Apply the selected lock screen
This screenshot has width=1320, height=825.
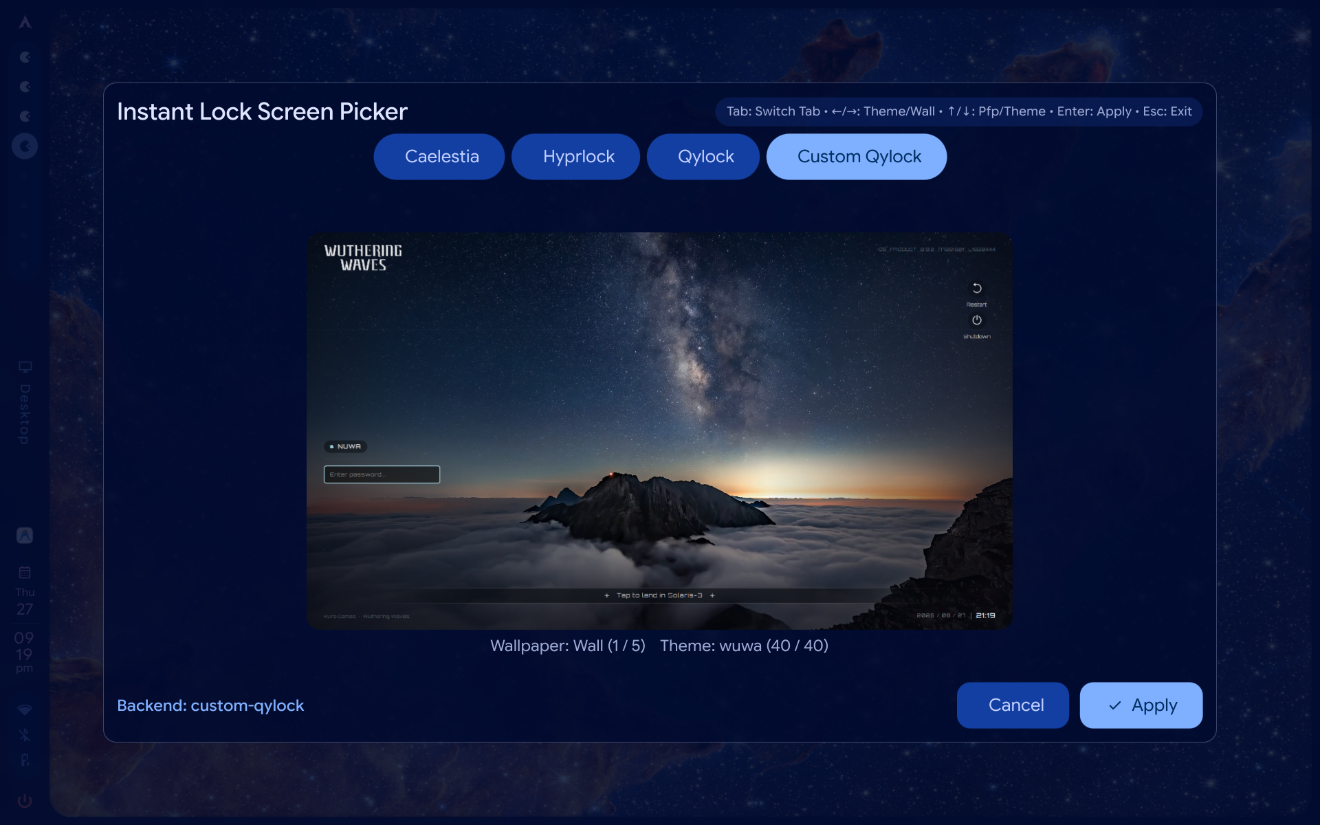1141,705
